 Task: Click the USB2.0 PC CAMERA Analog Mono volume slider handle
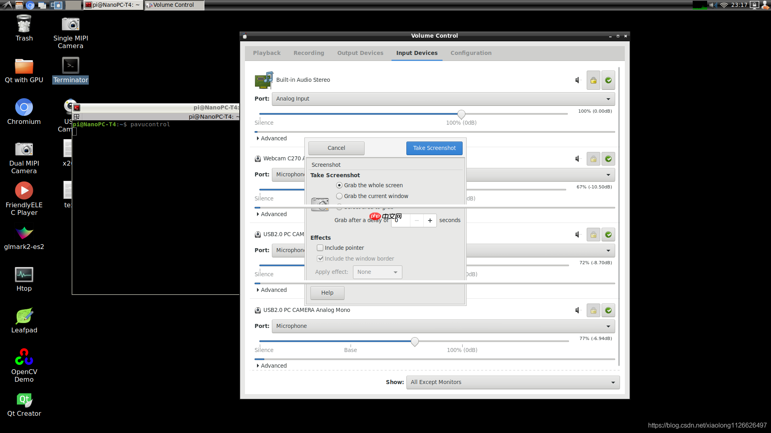click(x=415, y=342)
